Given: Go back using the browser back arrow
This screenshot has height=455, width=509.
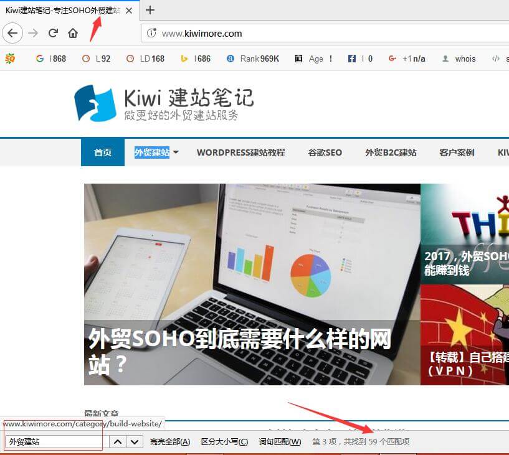Looking at the screenshot, I should point(12,33).
